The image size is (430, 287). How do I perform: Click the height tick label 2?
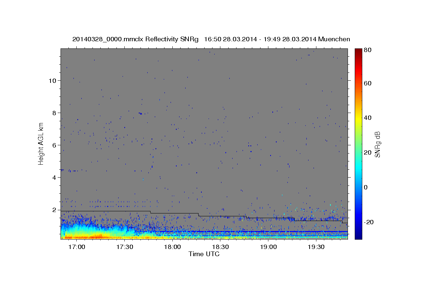click(55, 210)
